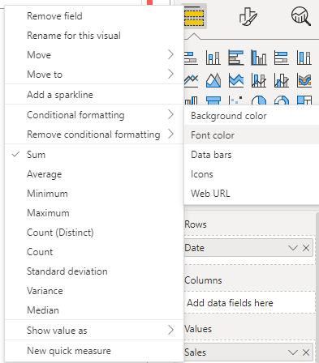
Task: Set aggregation to Count (Distinct)
Action: pos(94,233)
